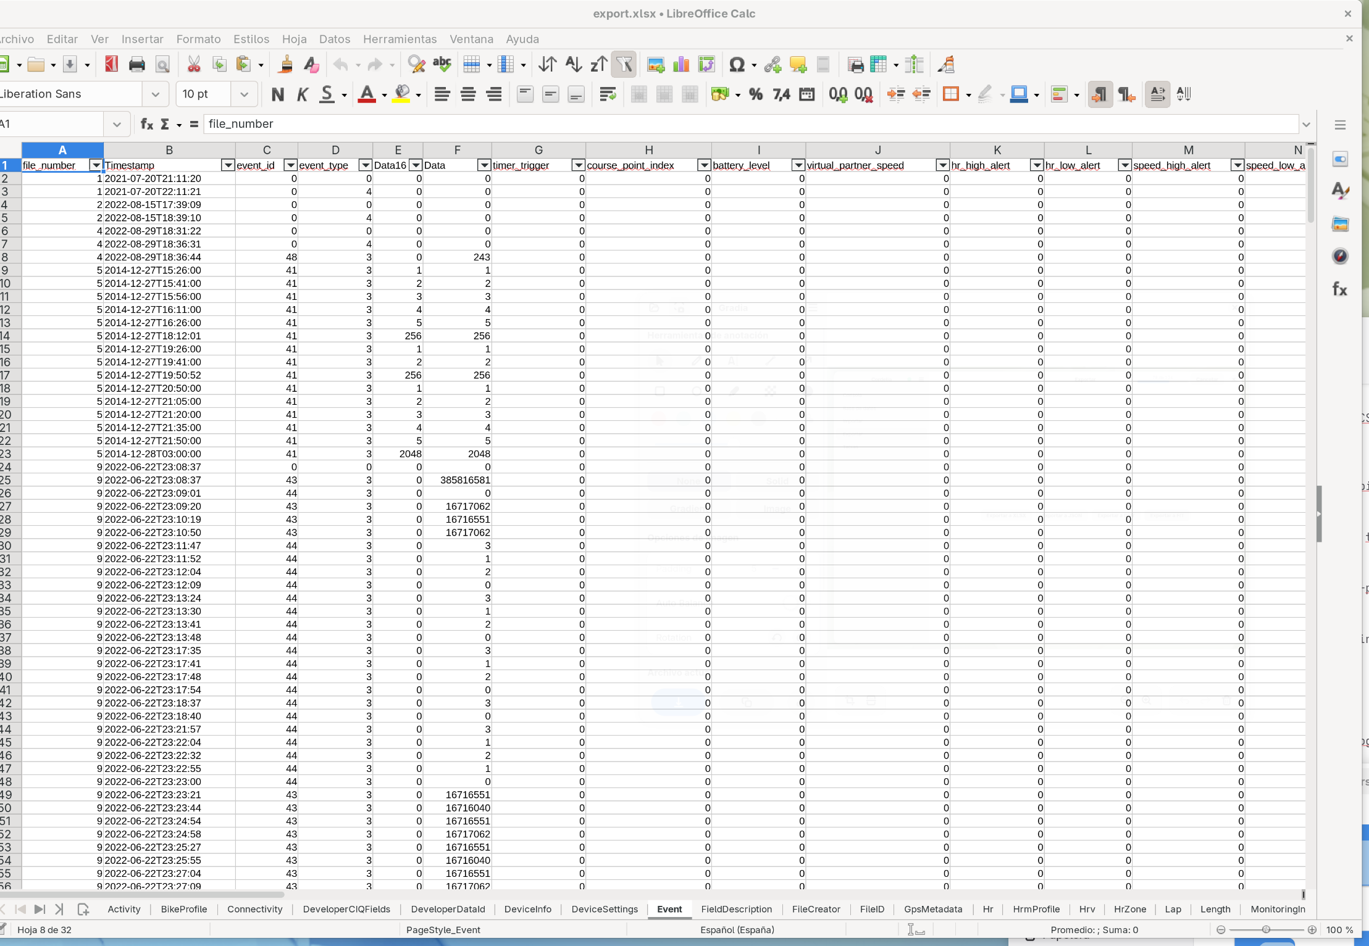The image size is (1369, 946).
Task: Open the font name dropdown
Action: click(x=155, y=94)
